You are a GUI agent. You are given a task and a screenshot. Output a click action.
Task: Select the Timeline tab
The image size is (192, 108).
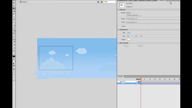coord(121,77)
